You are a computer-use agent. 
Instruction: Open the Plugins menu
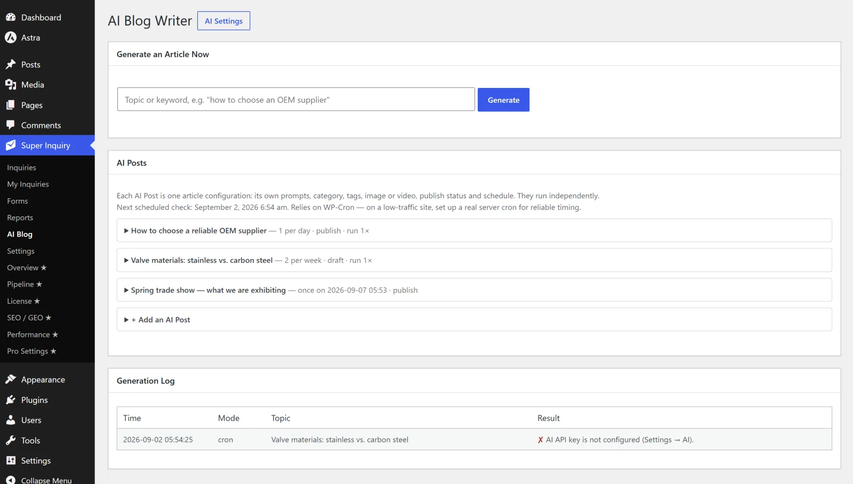click(47, 400)
